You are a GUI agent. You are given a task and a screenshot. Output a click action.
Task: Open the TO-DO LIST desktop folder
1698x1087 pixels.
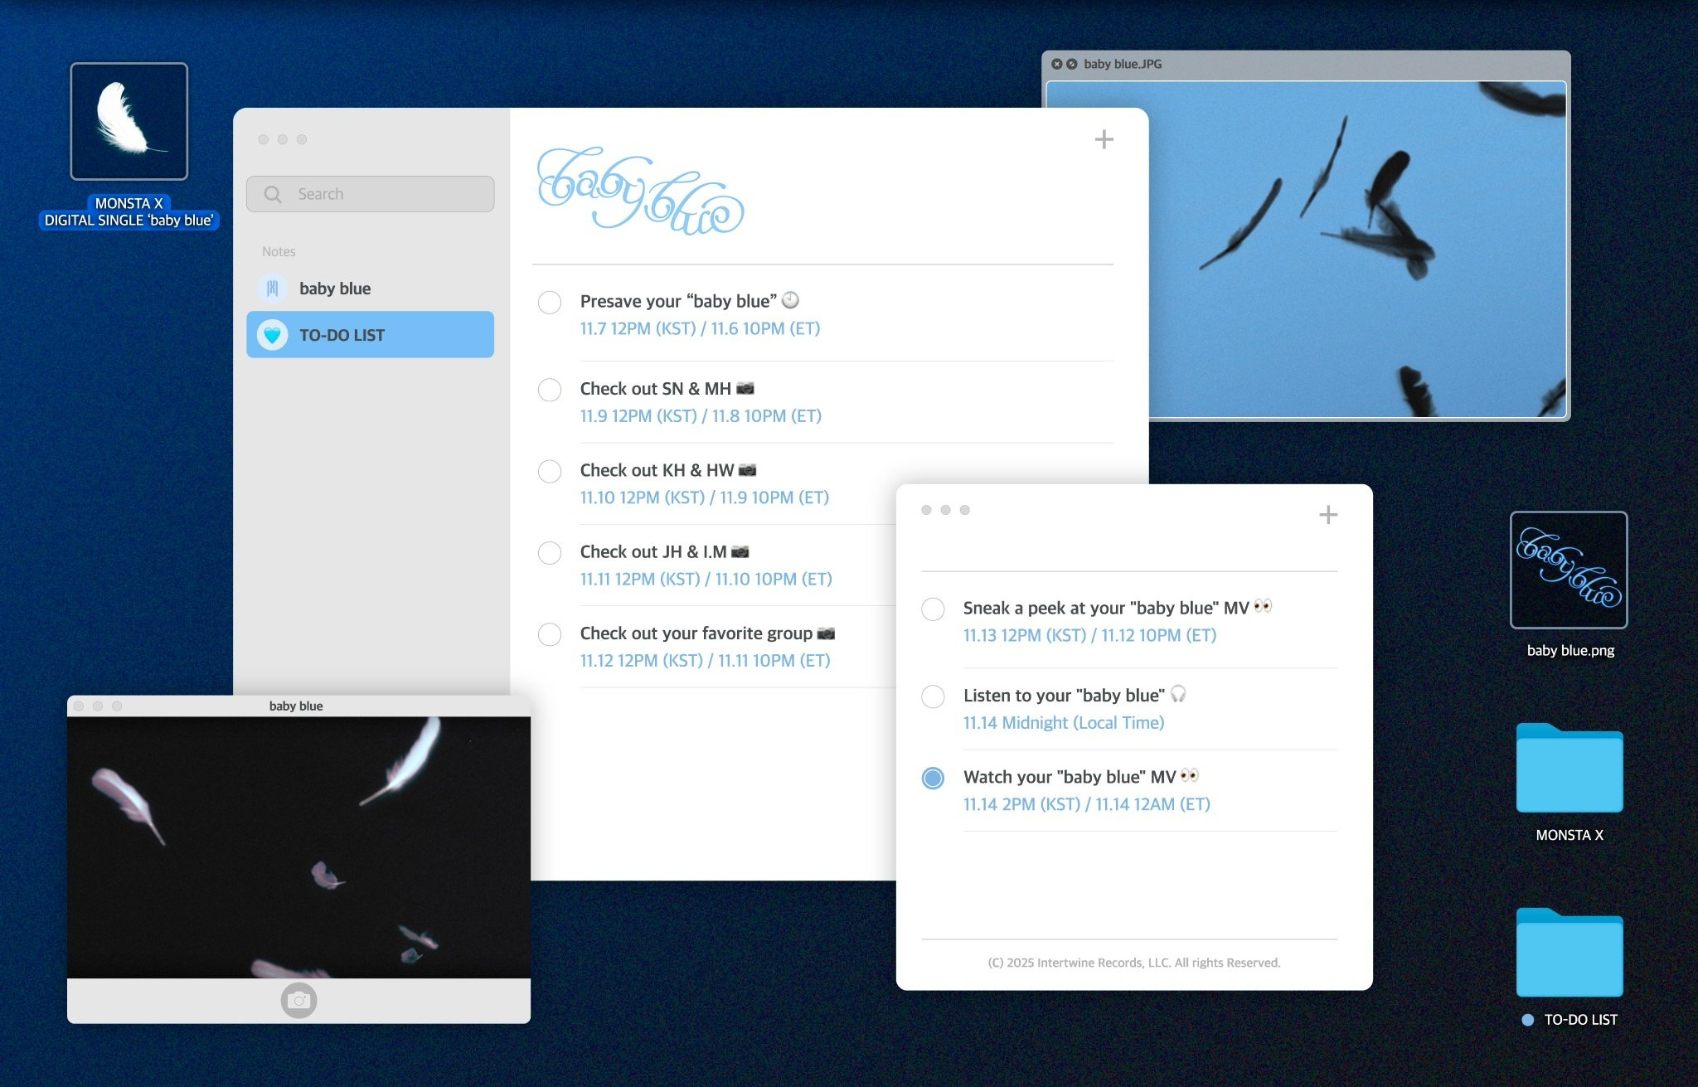pos(1569,954)
